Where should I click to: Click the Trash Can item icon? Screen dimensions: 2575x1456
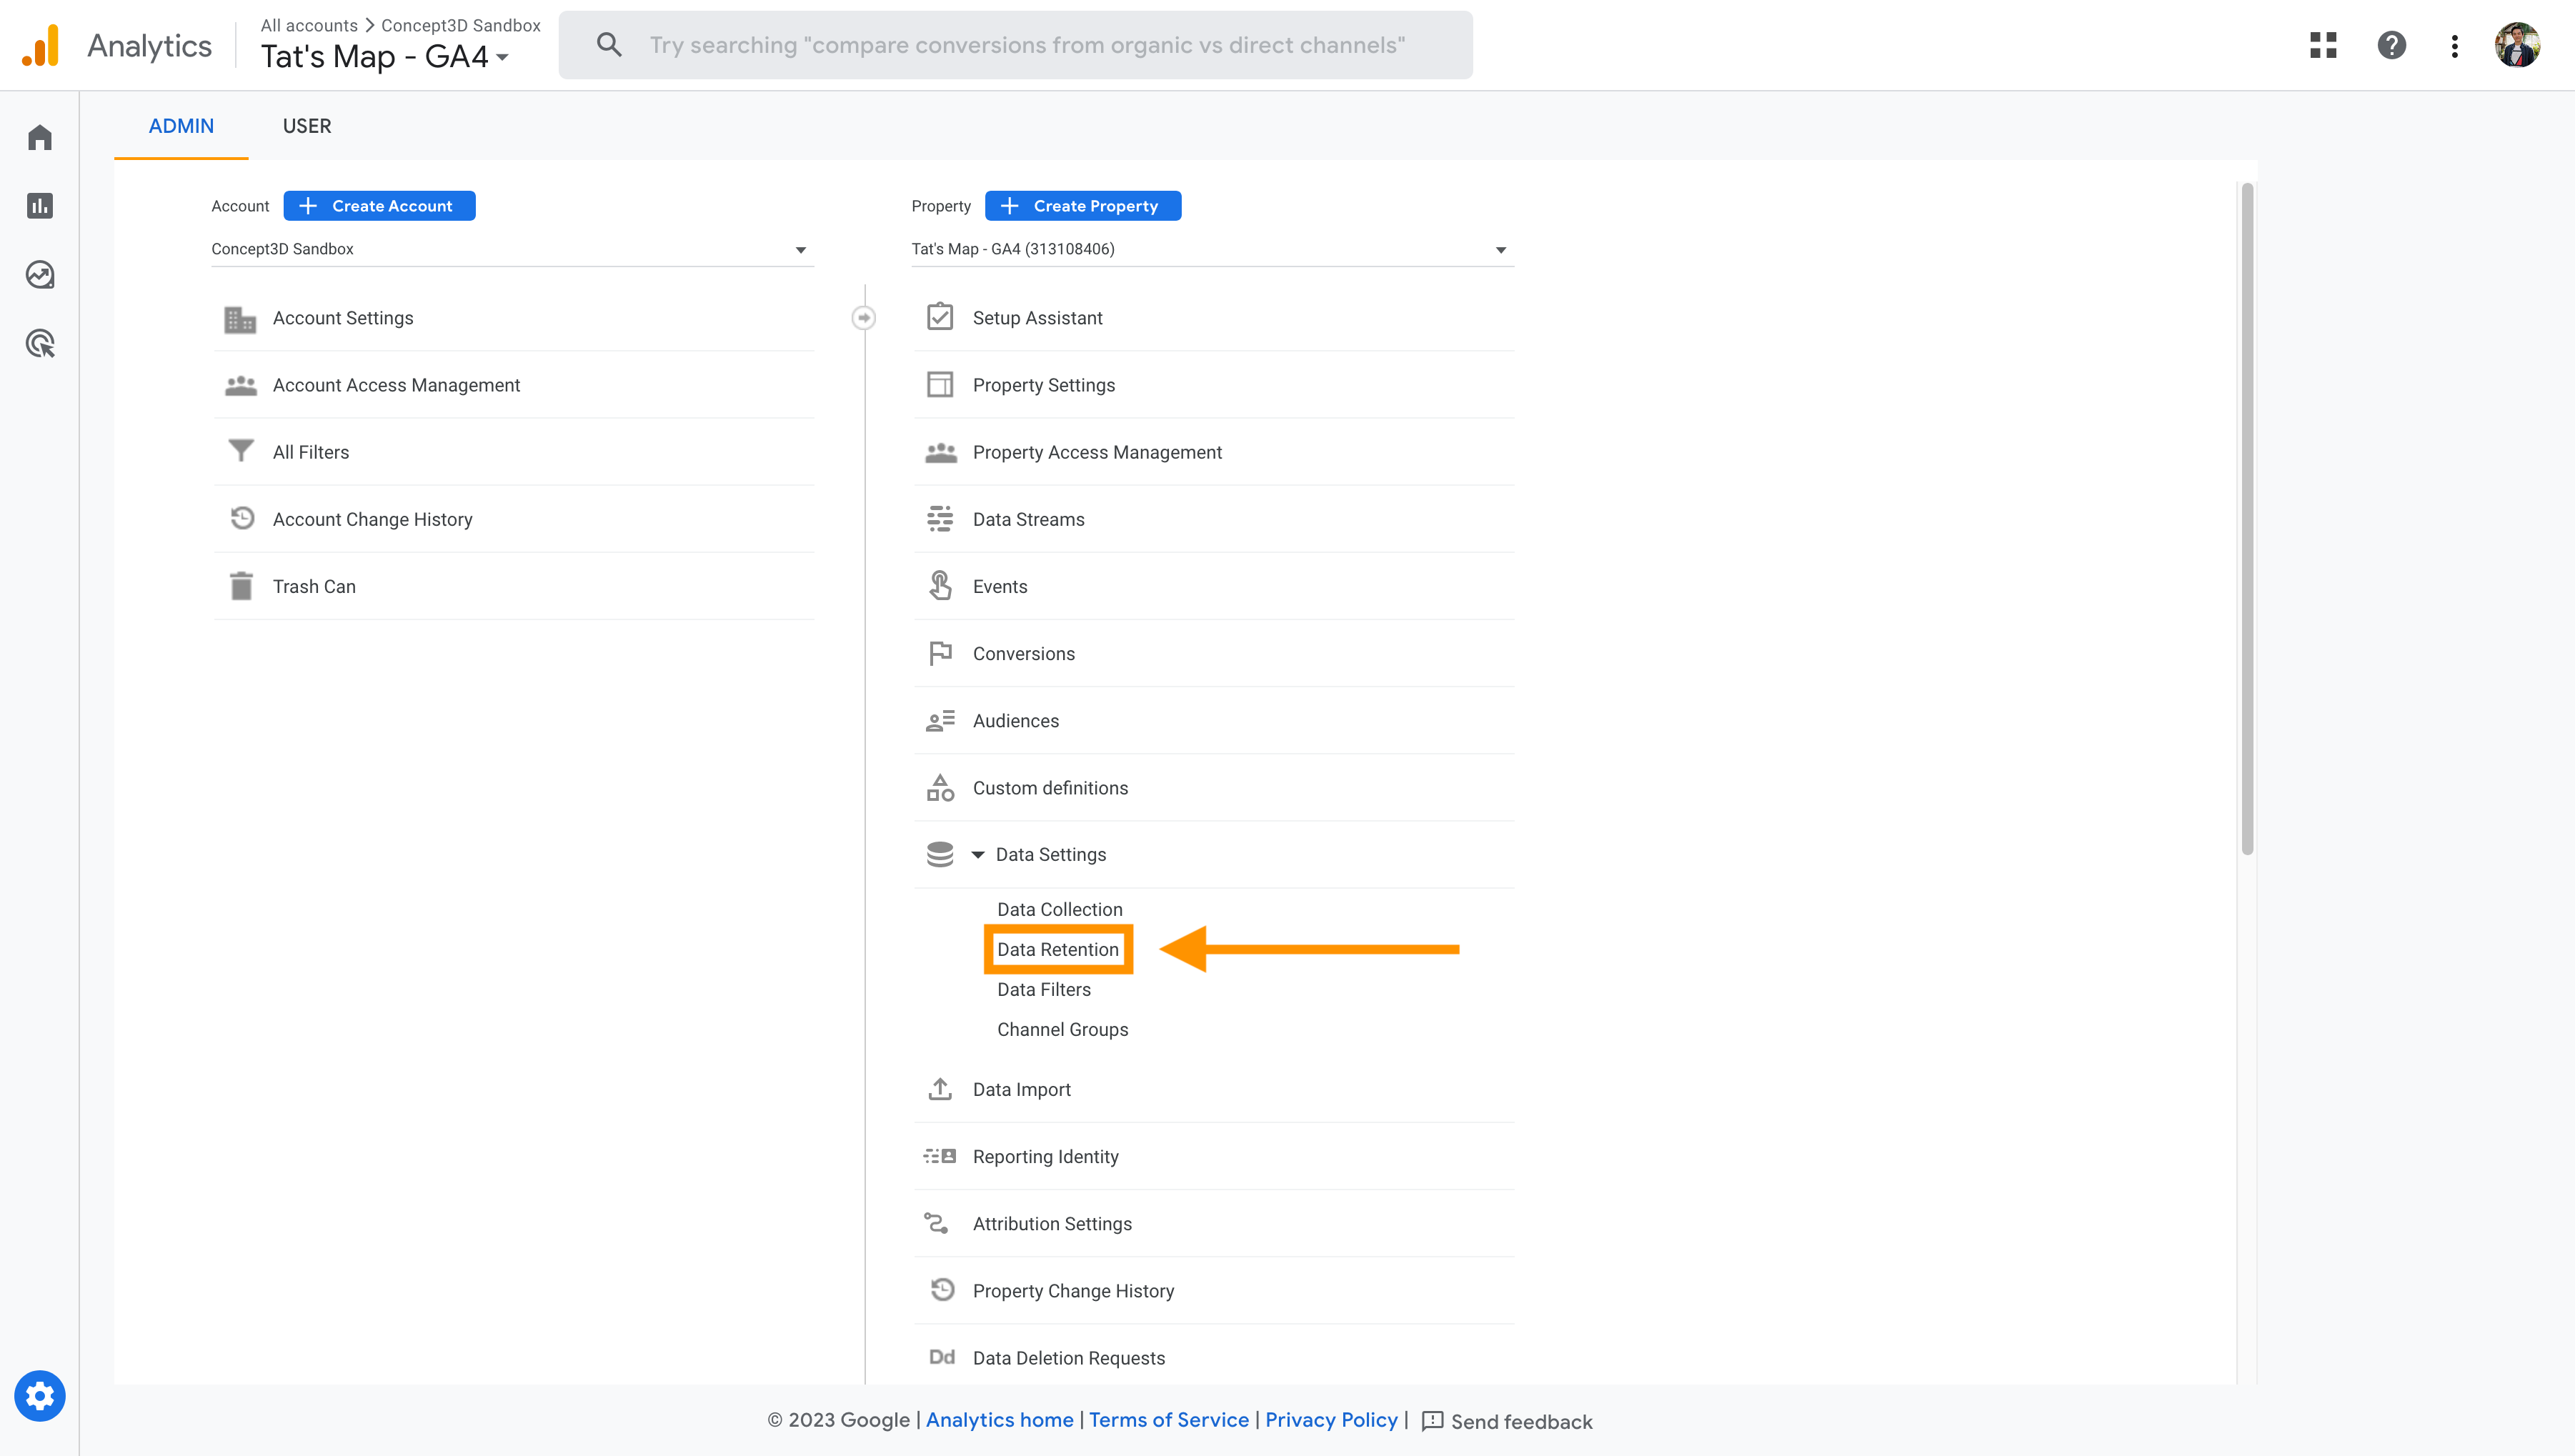coord(240,585)
